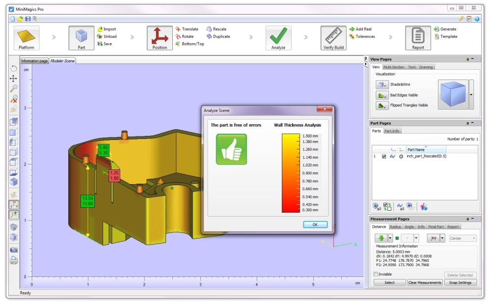This screenshot has height=303, width=491.
Task: Click the help question mark icon
Action: coord(477,19)
